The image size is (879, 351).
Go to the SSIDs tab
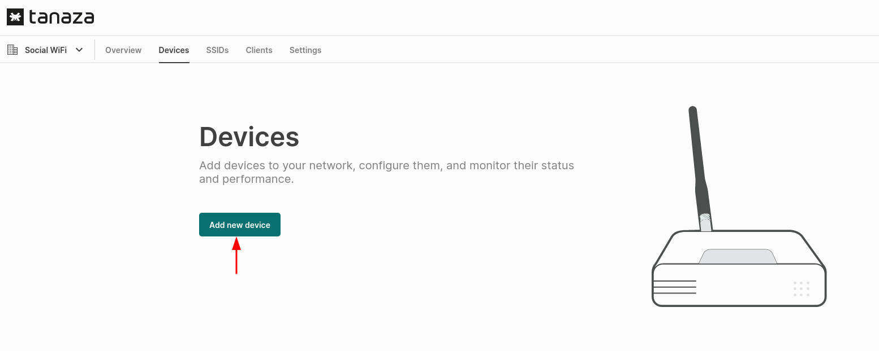[x=217, y=50]
